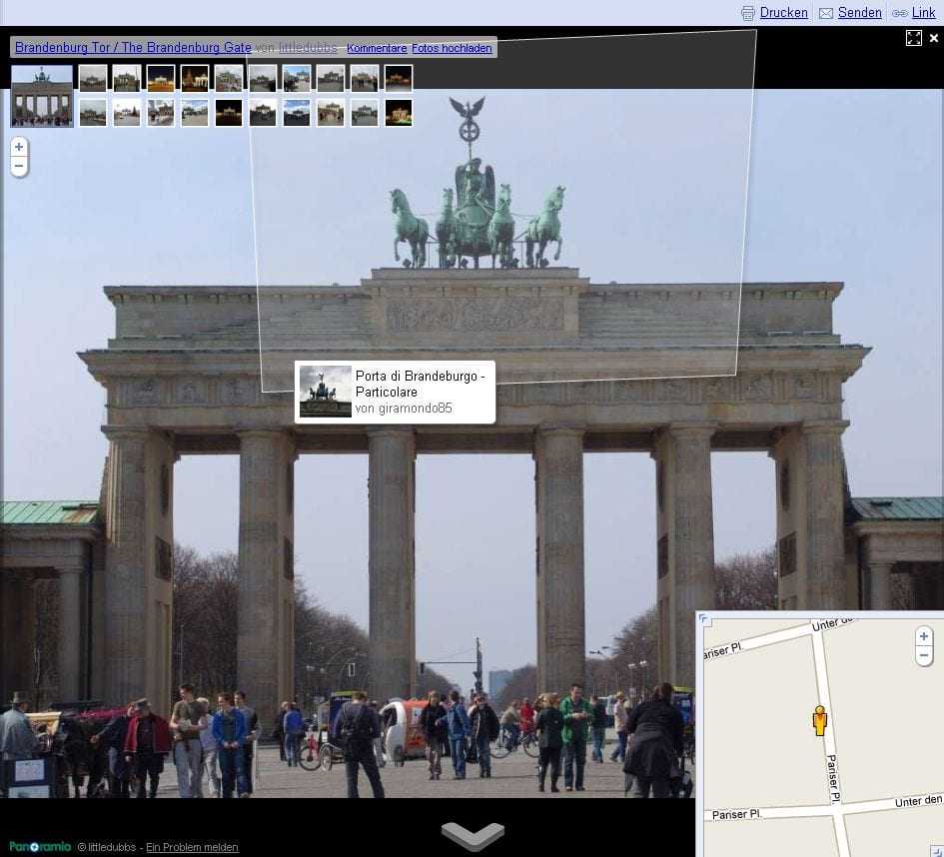Viewport: 944px width, 857px height.
Task: Select the yellow Pegman marker on the map
Action: [819, 719]
